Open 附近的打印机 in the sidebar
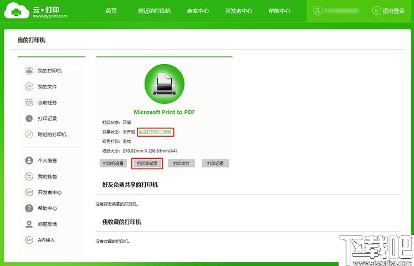The height and width of the screenshot is (266, 414). click(x=52, y=134)
